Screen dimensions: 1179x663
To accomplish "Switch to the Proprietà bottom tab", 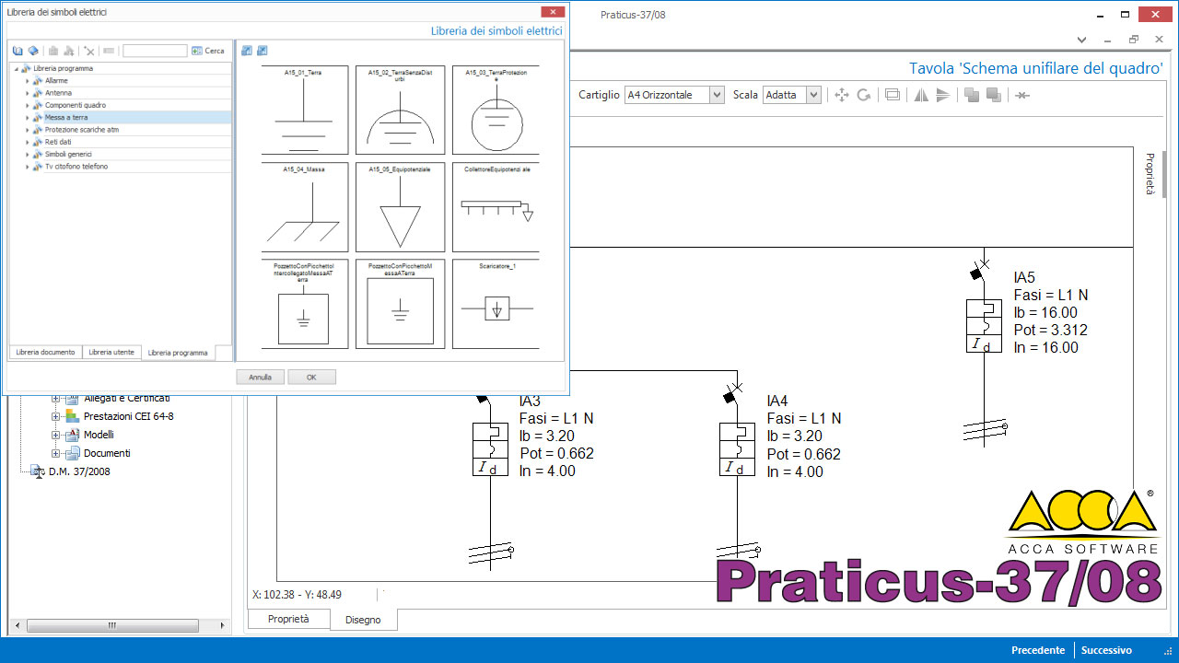I will [288, 619].
